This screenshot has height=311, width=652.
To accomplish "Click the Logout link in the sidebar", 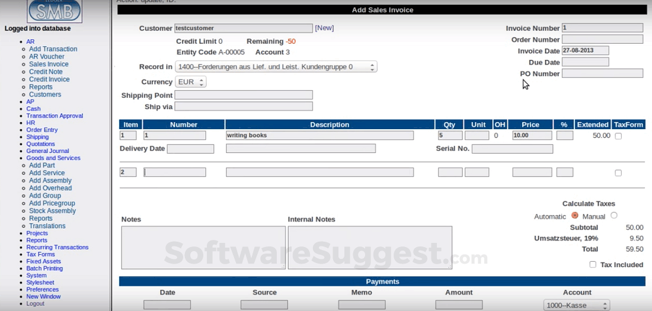I will coord(35,304).
